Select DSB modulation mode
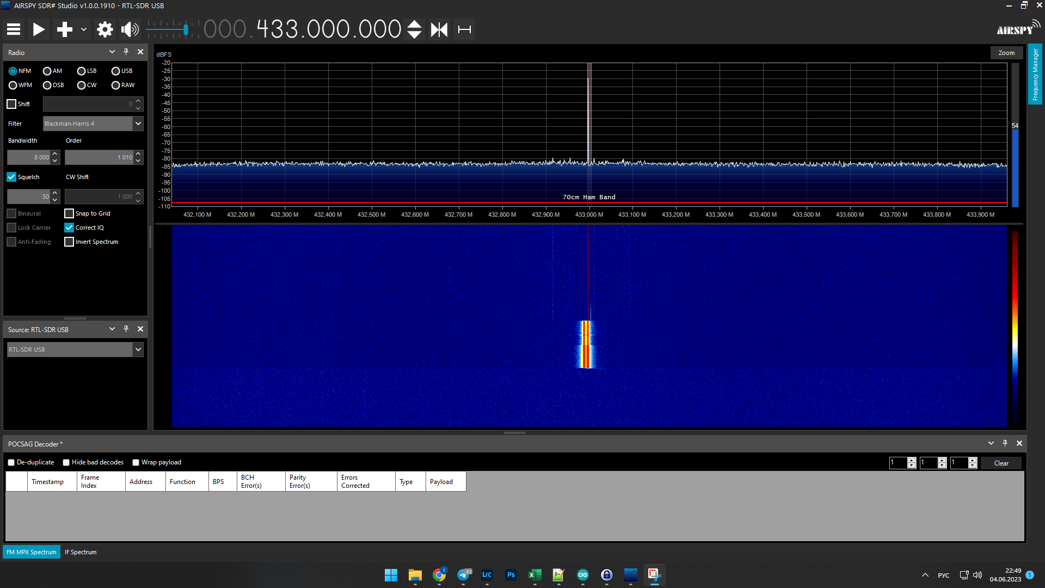 pyautogui.click(x=53, y=85)
